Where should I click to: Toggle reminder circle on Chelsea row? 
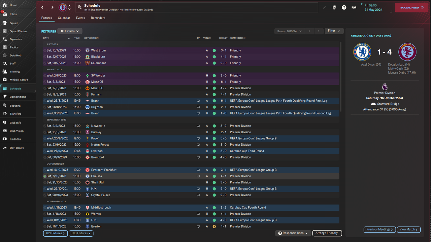coord(45,176)
